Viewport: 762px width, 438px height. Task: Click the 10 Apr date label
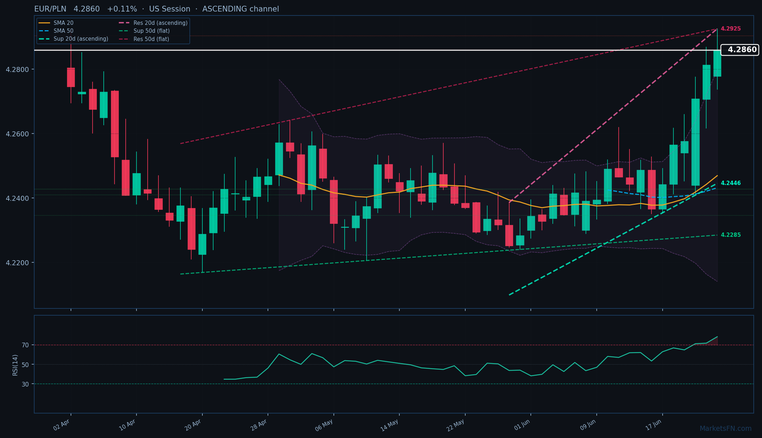click(127, 425)
